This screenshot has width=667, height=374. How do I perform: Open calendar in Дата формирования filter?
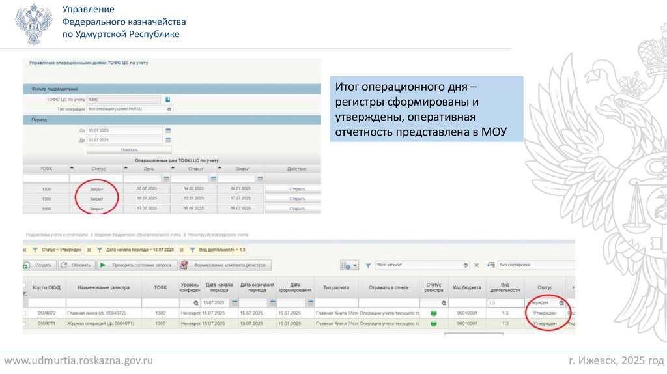311,302
